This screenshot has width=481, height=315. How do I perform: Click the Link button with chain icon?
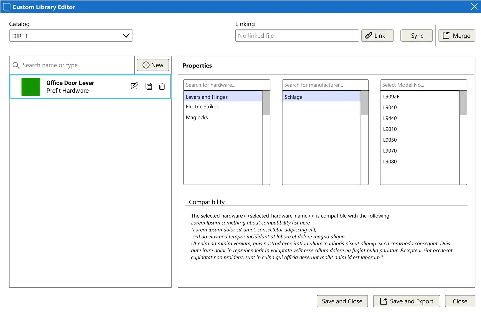click(377, 36)
